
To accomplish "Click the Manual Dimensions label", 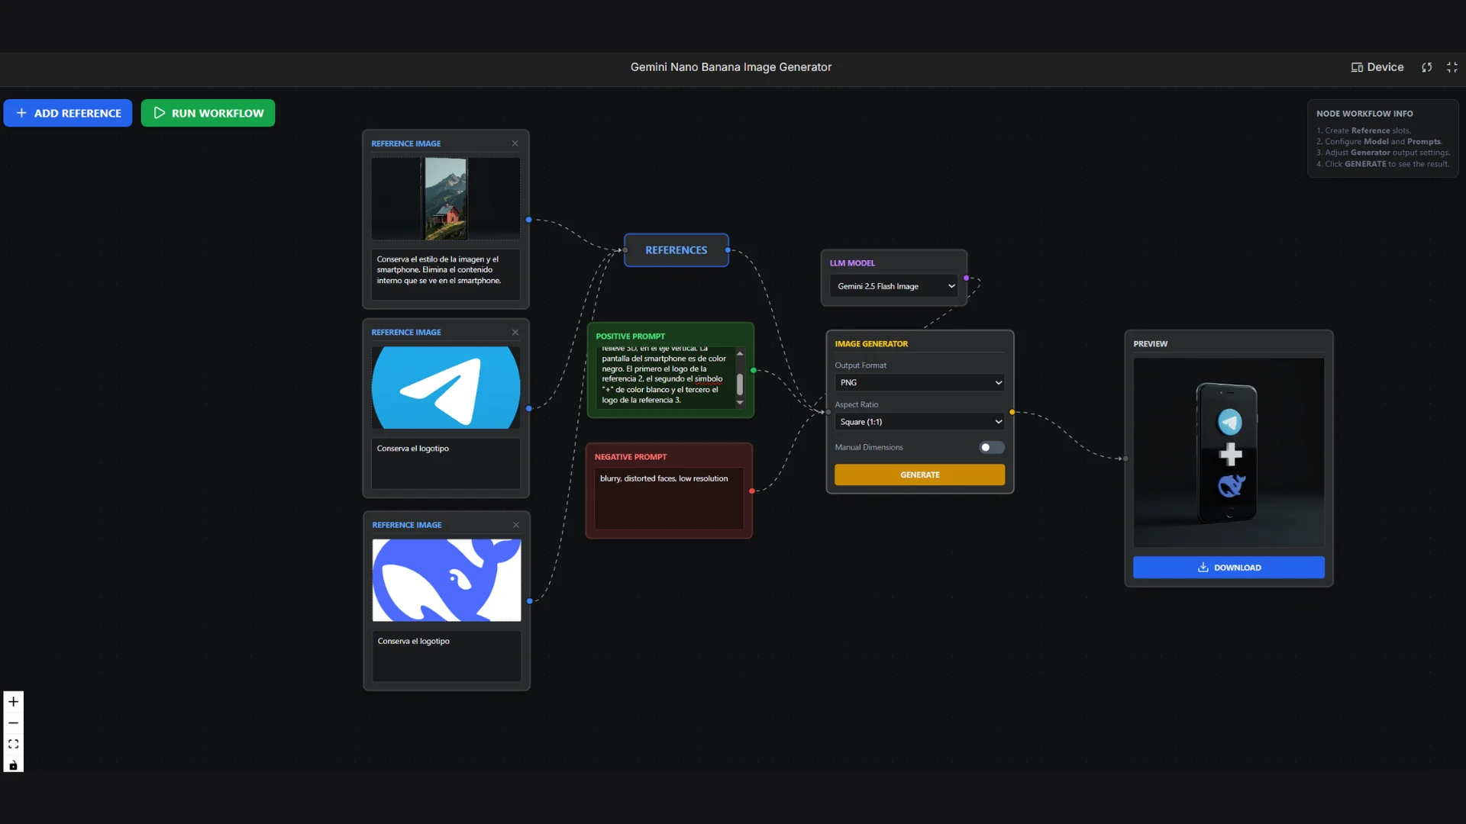I will [869, 448].
